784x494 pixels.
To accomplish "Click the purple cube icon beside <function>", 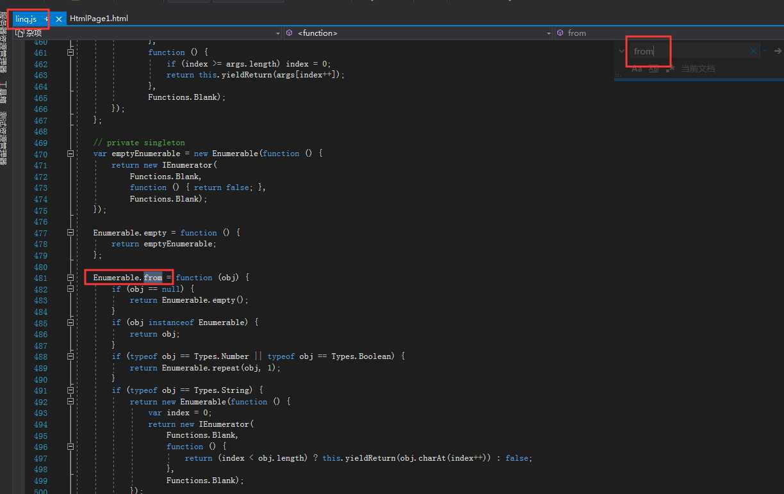I will pyautogui.click(x=290, y=33).
